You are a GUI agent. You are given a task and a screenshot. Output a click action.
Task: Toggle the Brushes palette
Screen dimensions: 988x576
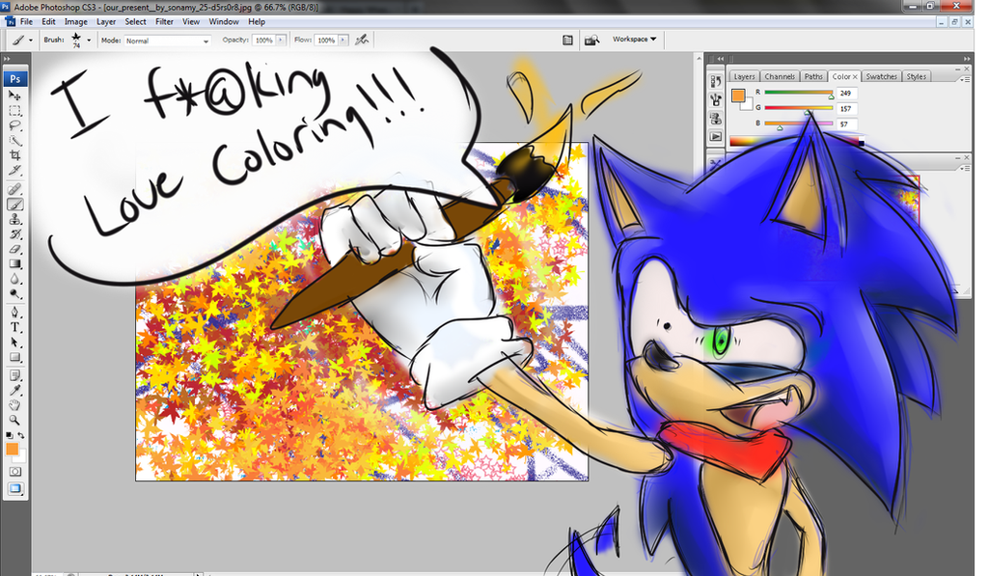point(567,41)
